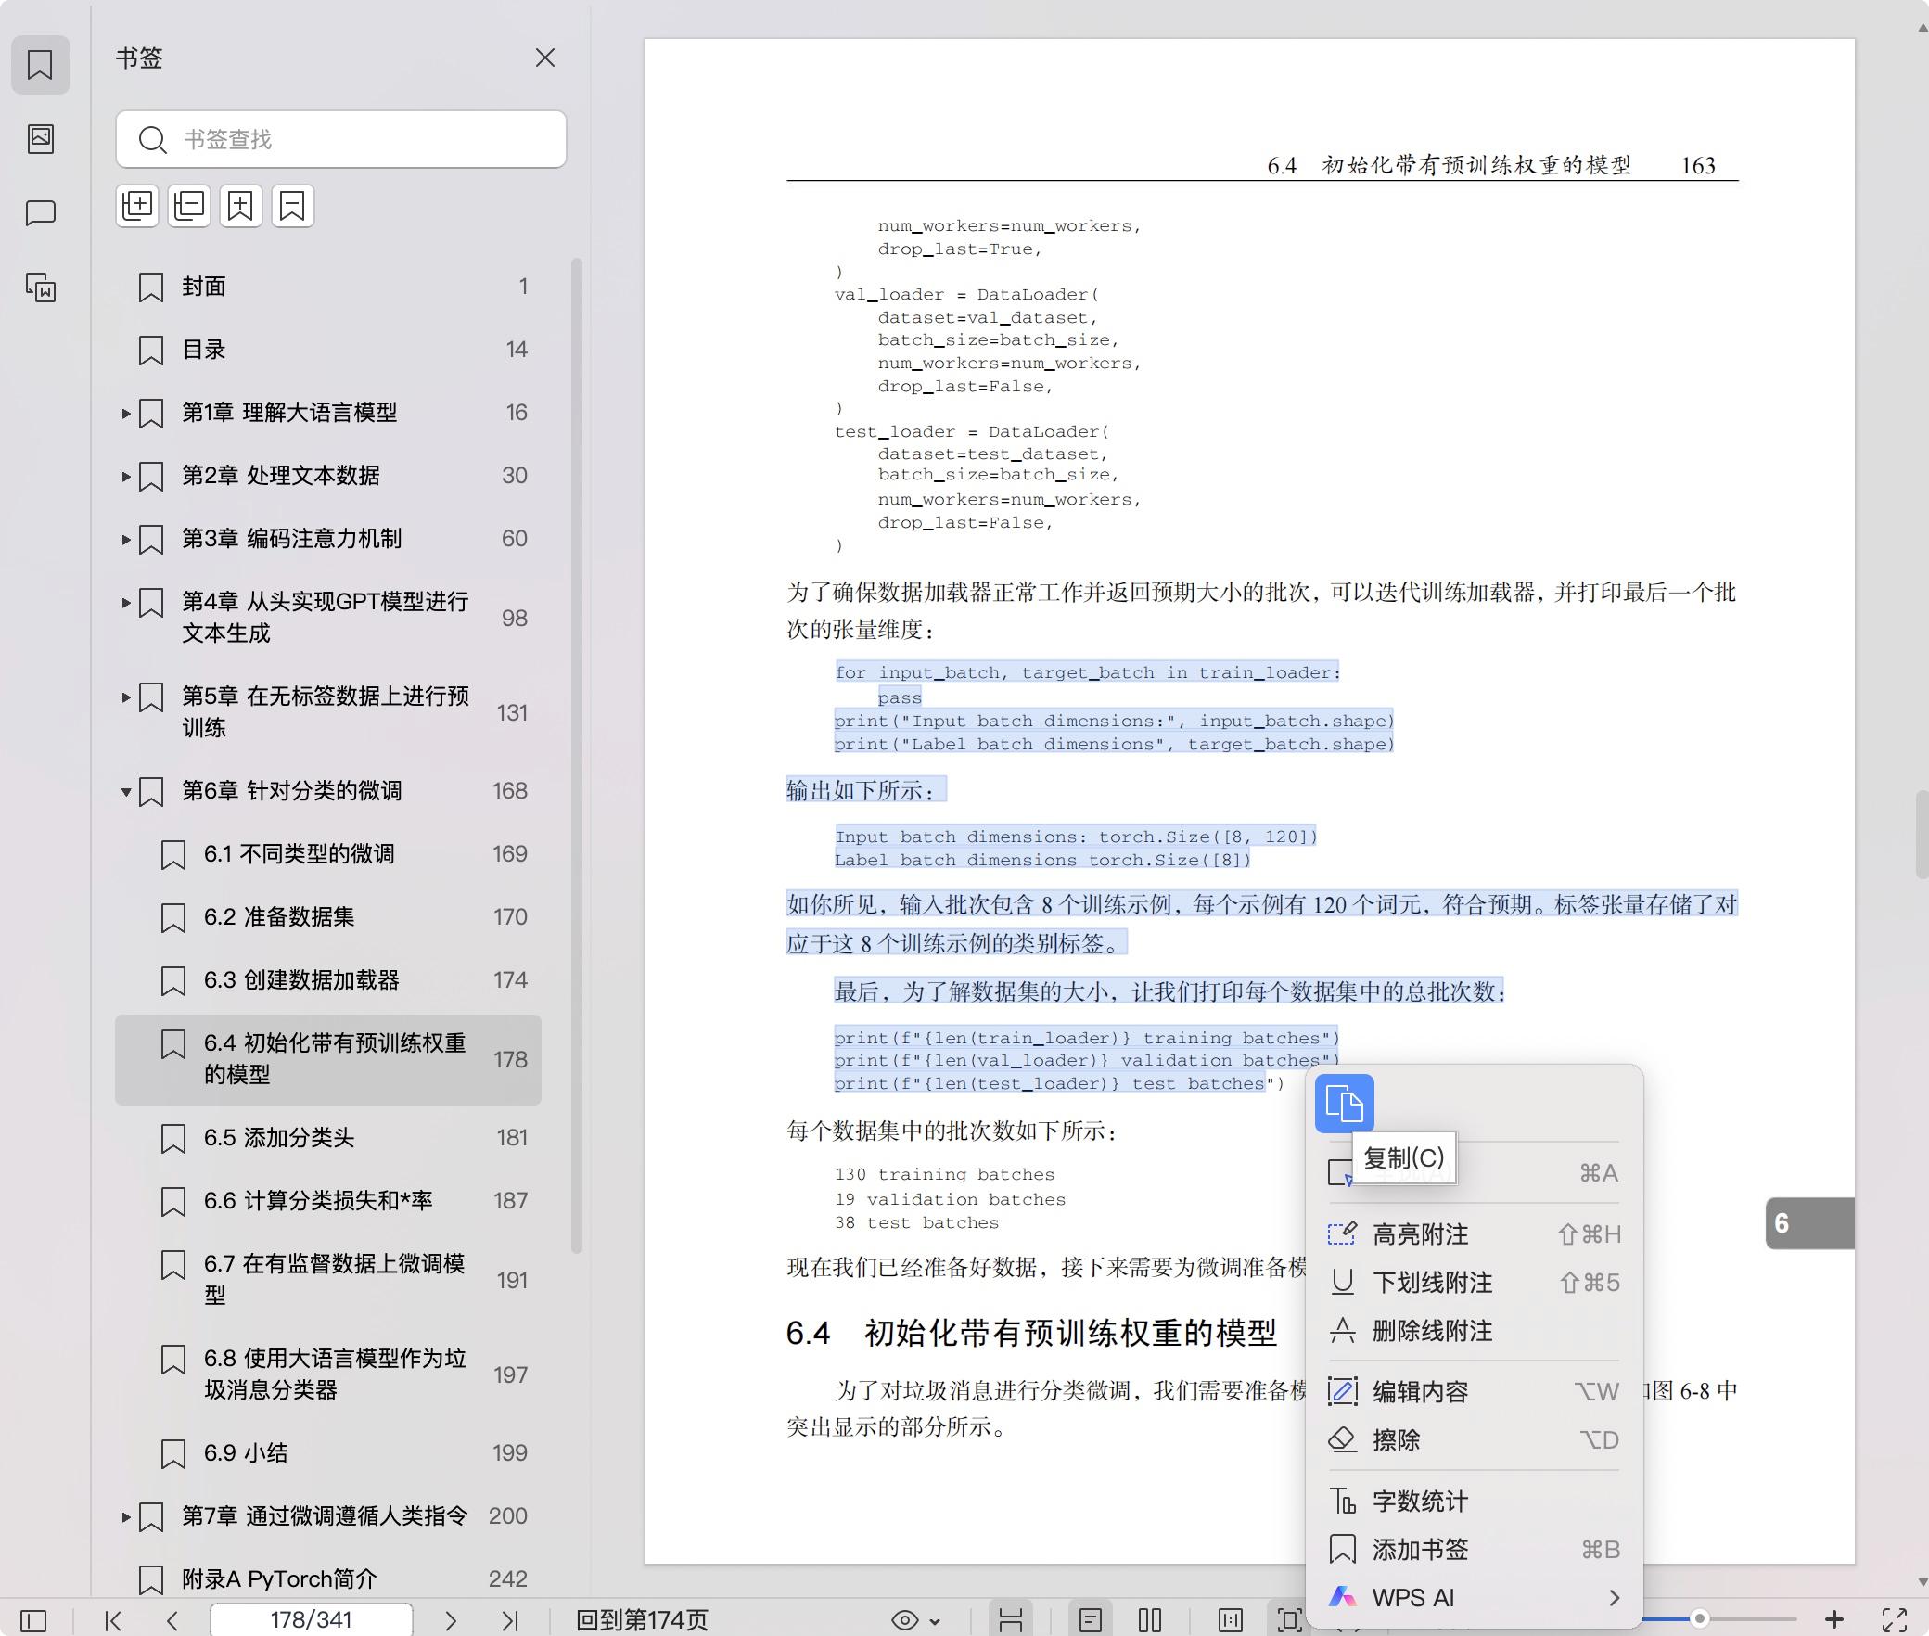Screen dimensions: 1929x1636
Task: Open the comments panel in sidebar
Action: click(40, 213)
